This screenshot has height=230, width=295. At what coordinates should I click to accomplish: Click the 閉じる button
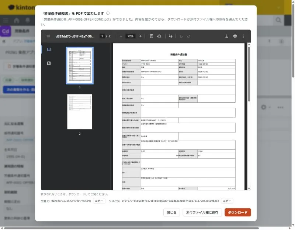171,212
